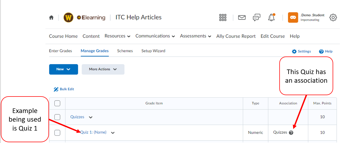The image size is (344, 143).
Task: Click the Association column header
Action: [x=288, y=103]
